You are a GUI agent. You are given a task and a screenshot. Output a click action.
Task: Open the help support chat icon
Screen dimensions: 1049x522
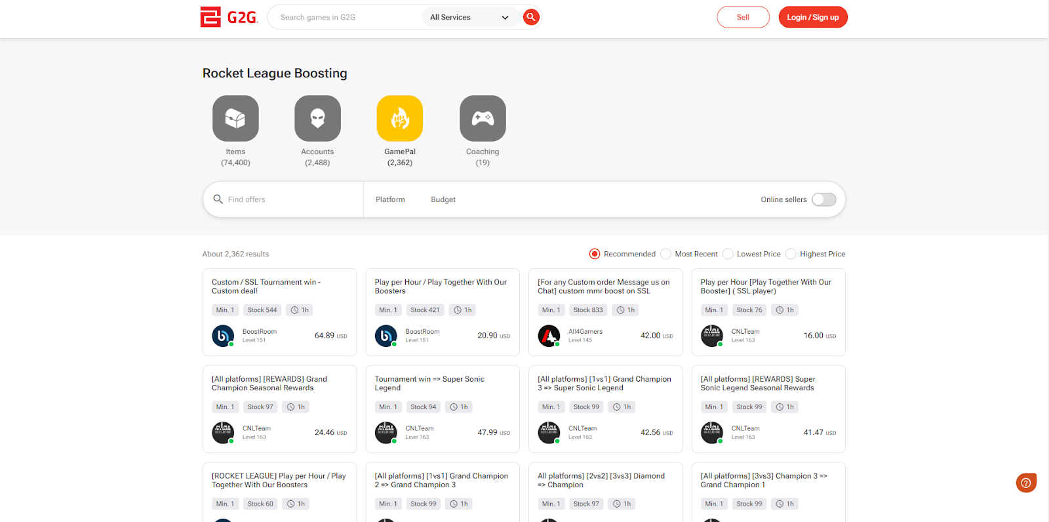1026,483
